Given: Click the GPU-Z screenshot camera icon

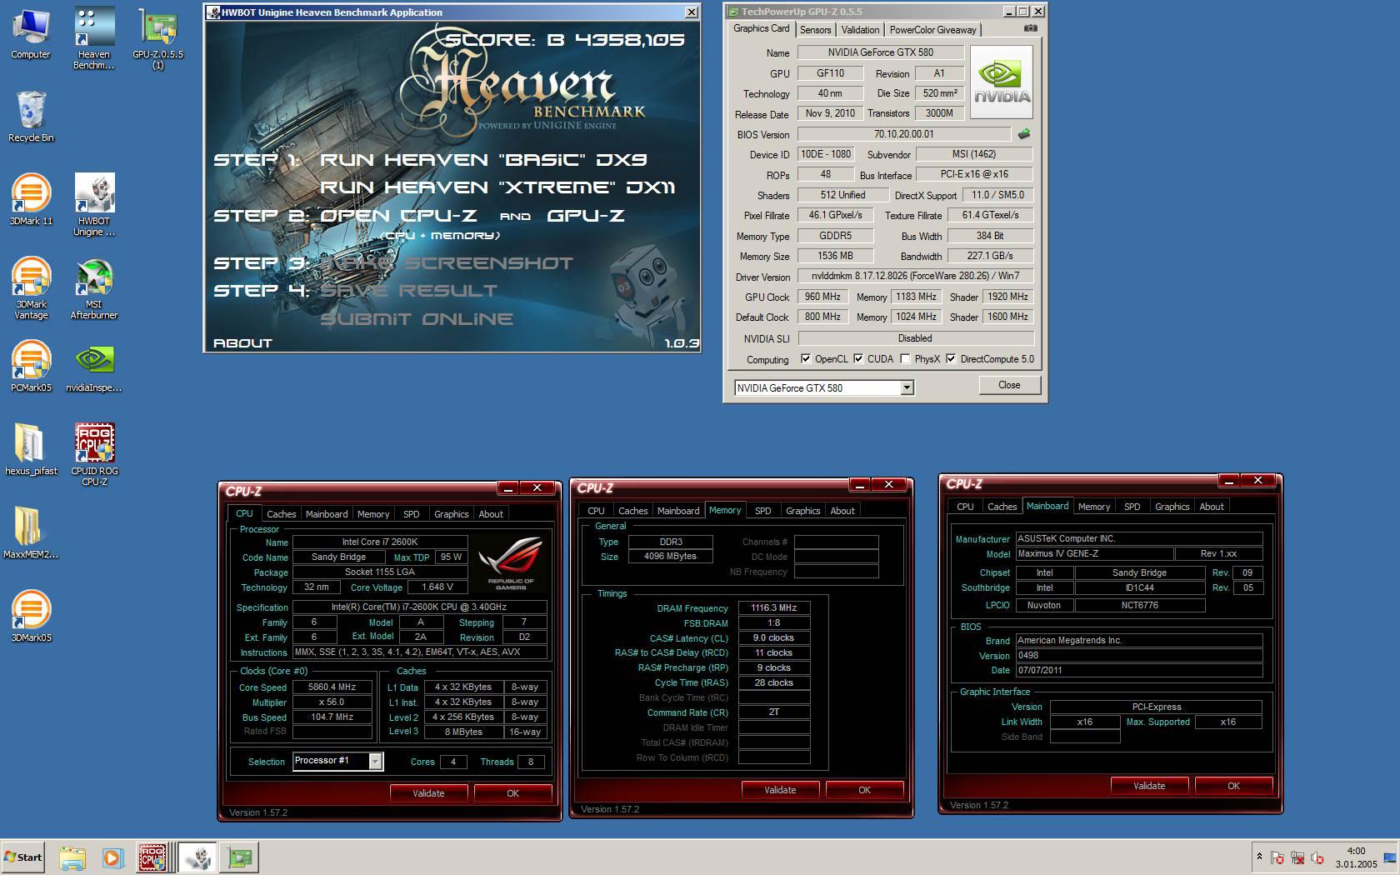Looking at the screenshot, I should pyautogui.click(x=1031, y=28).
